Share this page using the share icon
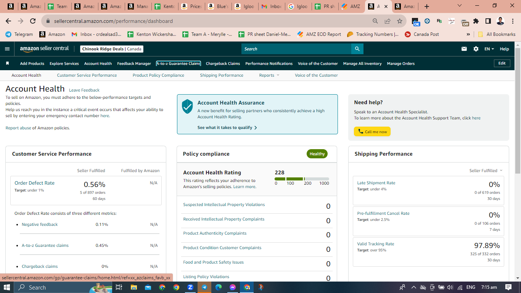The image size is (521, 293). coord(388,21)
